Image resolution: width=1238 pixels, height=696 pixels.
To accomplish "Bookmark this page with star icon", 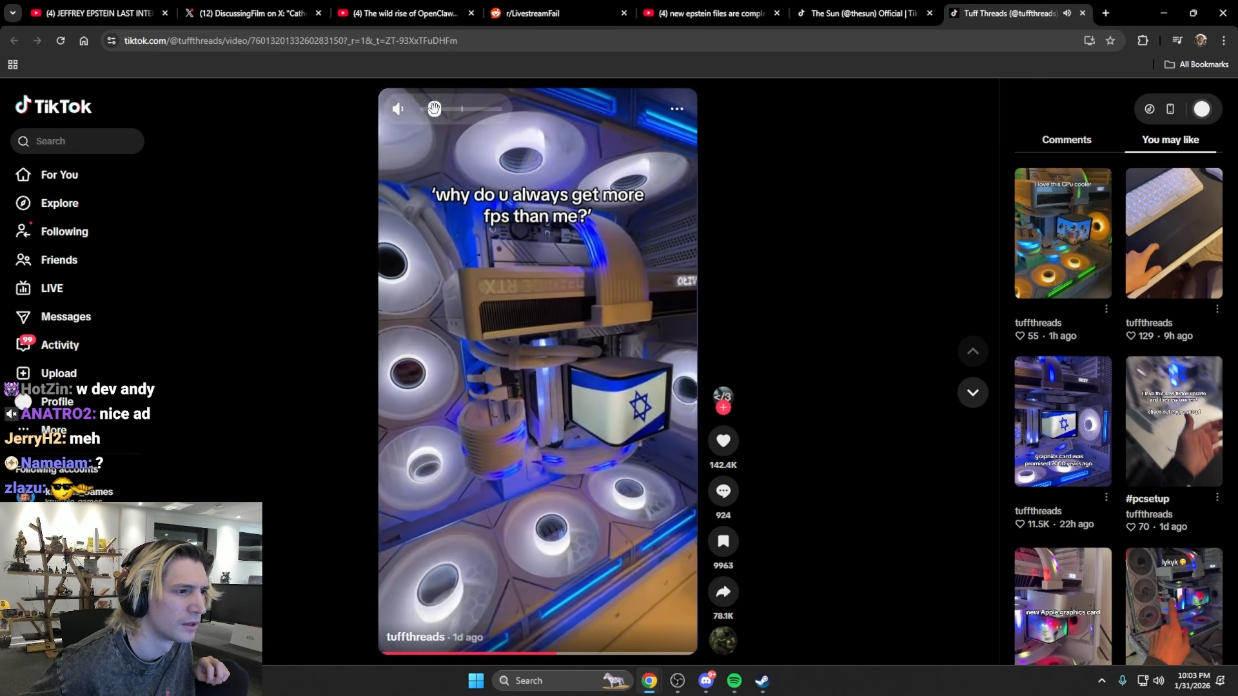I will [1110, 41].
